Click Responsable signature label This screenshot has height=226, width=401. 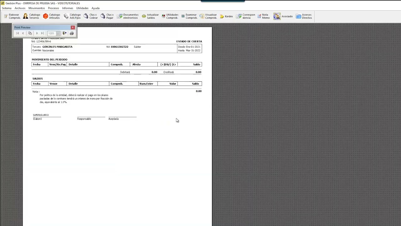pyautogui.click(x=84, y=119)
